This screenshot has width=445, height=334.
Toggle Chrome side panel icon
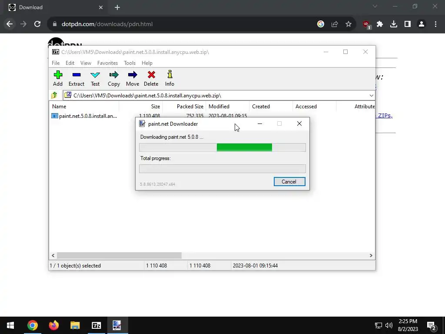coord(408,24)
